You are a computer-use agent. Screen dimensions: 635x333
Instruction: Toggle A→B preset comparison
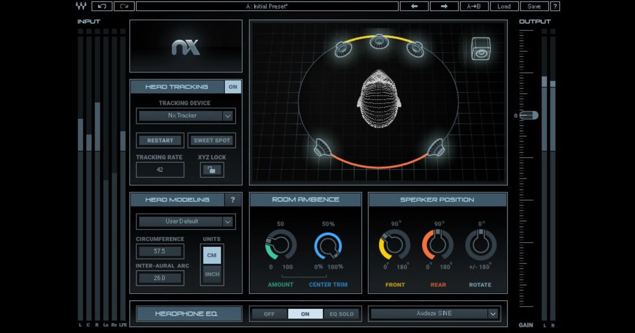[474, 6]
